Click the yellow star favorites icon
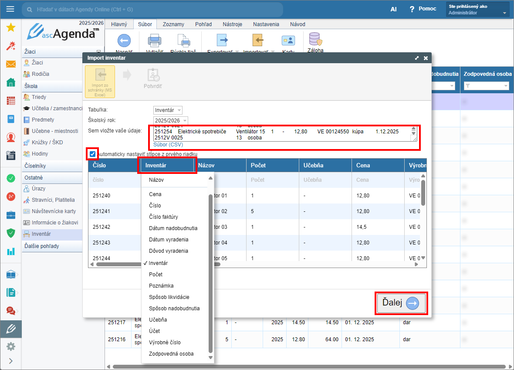The image size is (514, 370). coord(10,27)
